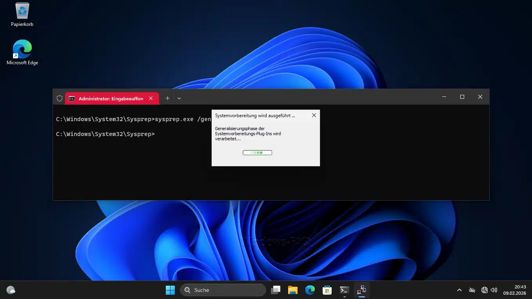Click the admin shield icon in Terminal
The image size is (532, 299).
60,98
